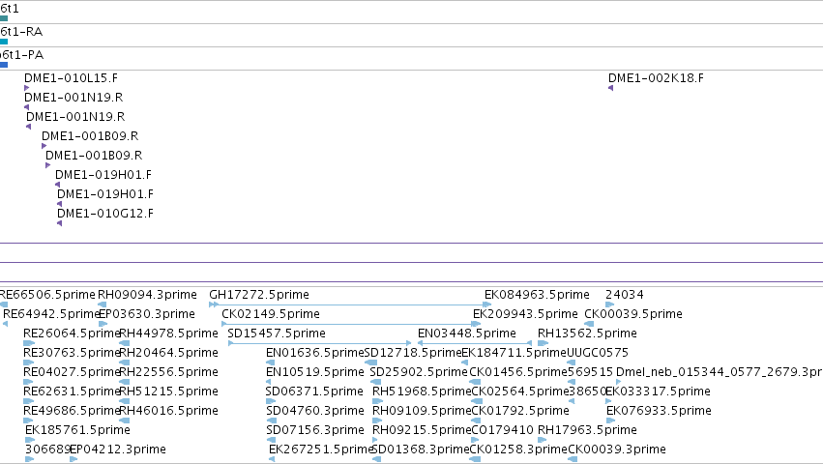Open the RH09109.5prime EST label
Image resolution: width=823 pixels, height=464 pixels.
[422, 411]
